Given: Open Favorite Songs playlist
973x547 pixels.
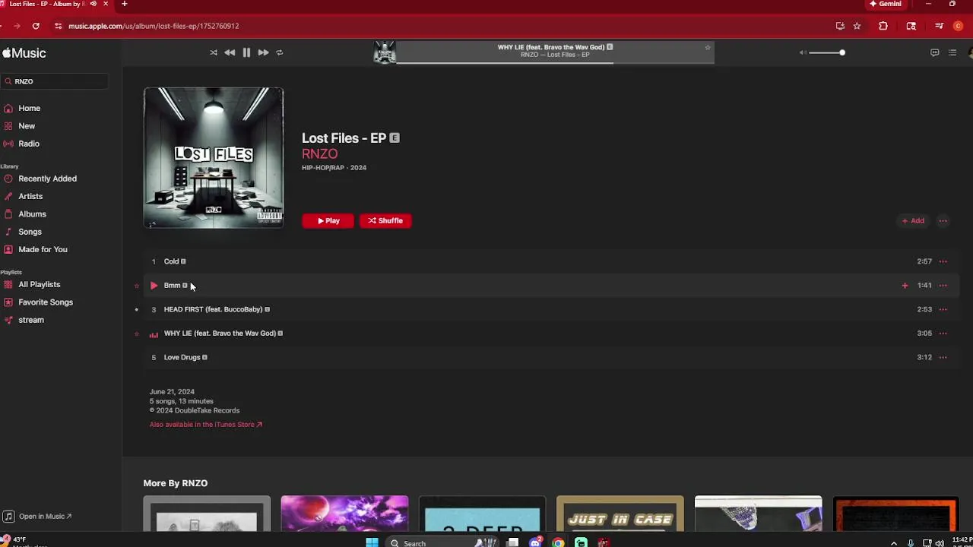Looking at the screenshot, I should click(x=46, y=302).
